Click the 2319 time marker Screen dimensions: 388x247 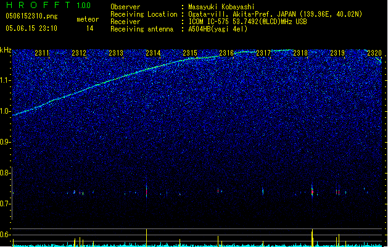tap(337, 52)
